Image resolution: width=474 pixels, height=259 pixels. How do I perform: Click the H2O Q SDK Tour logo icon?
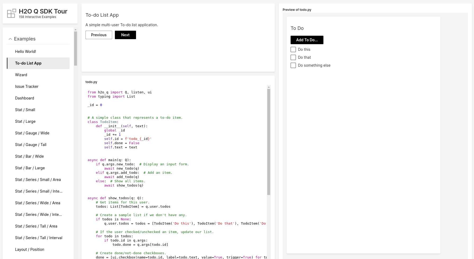pos(11,13)
